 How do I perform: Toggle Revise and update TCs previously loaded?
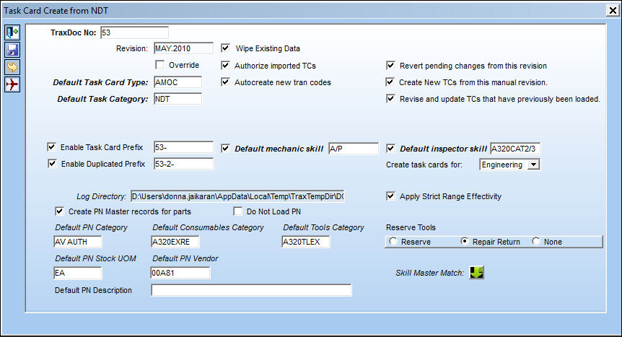pos(390,98)
